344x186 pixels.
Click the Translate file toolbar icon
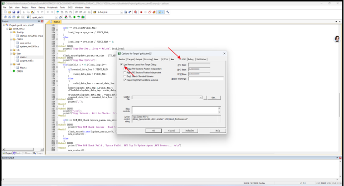[x=5, y=17]
